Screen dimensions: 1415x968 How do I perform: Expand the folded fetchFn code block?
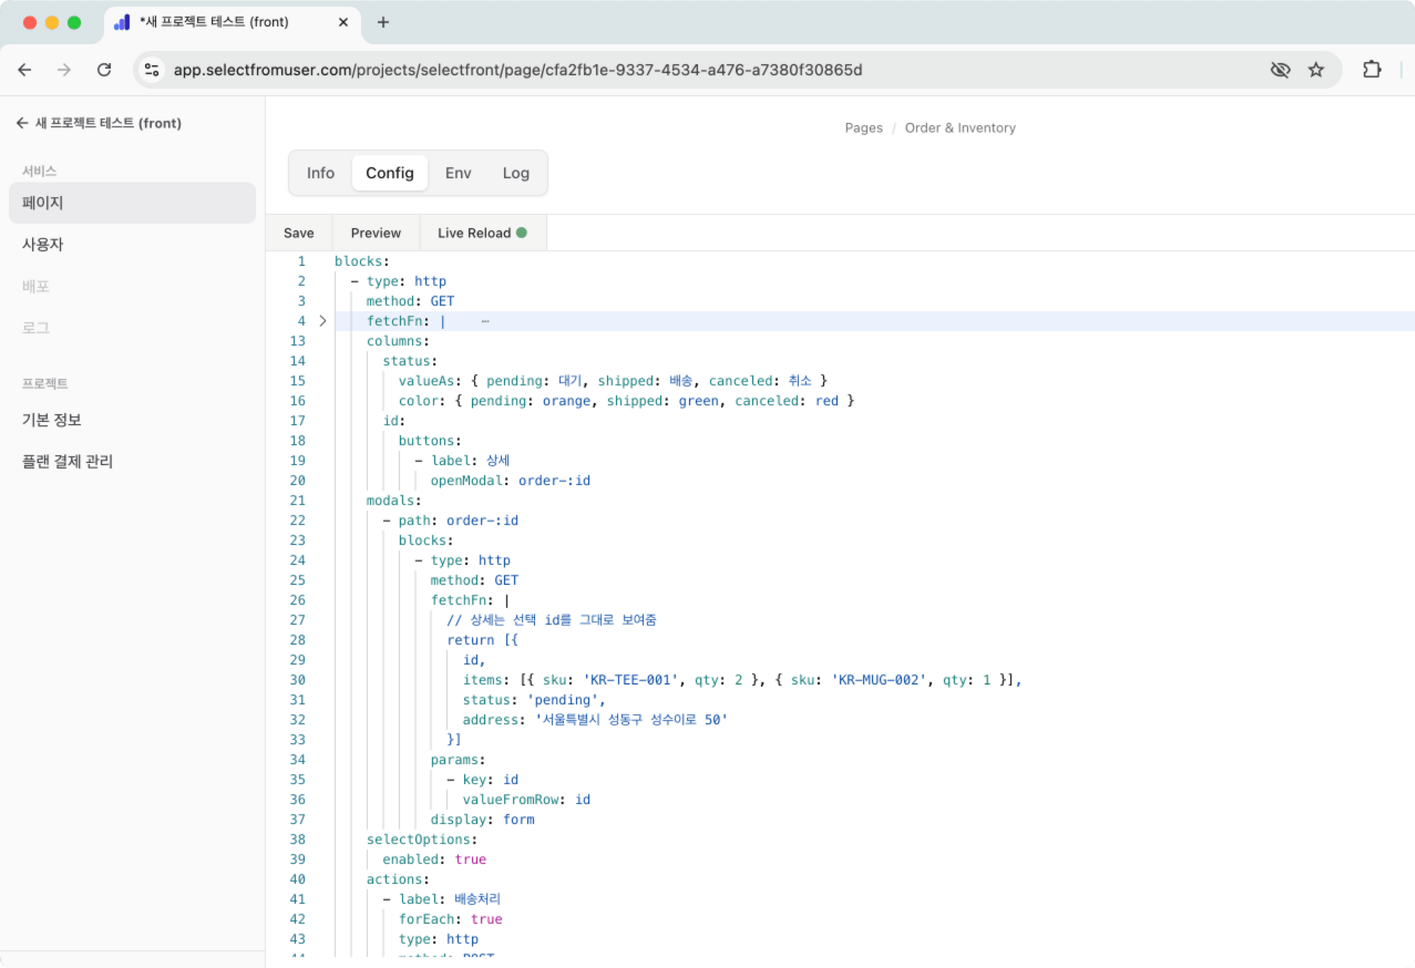point(323,321)
